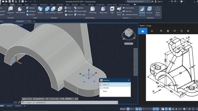Choose the Extrude command
Screen dimensions: 198x111
30,8
